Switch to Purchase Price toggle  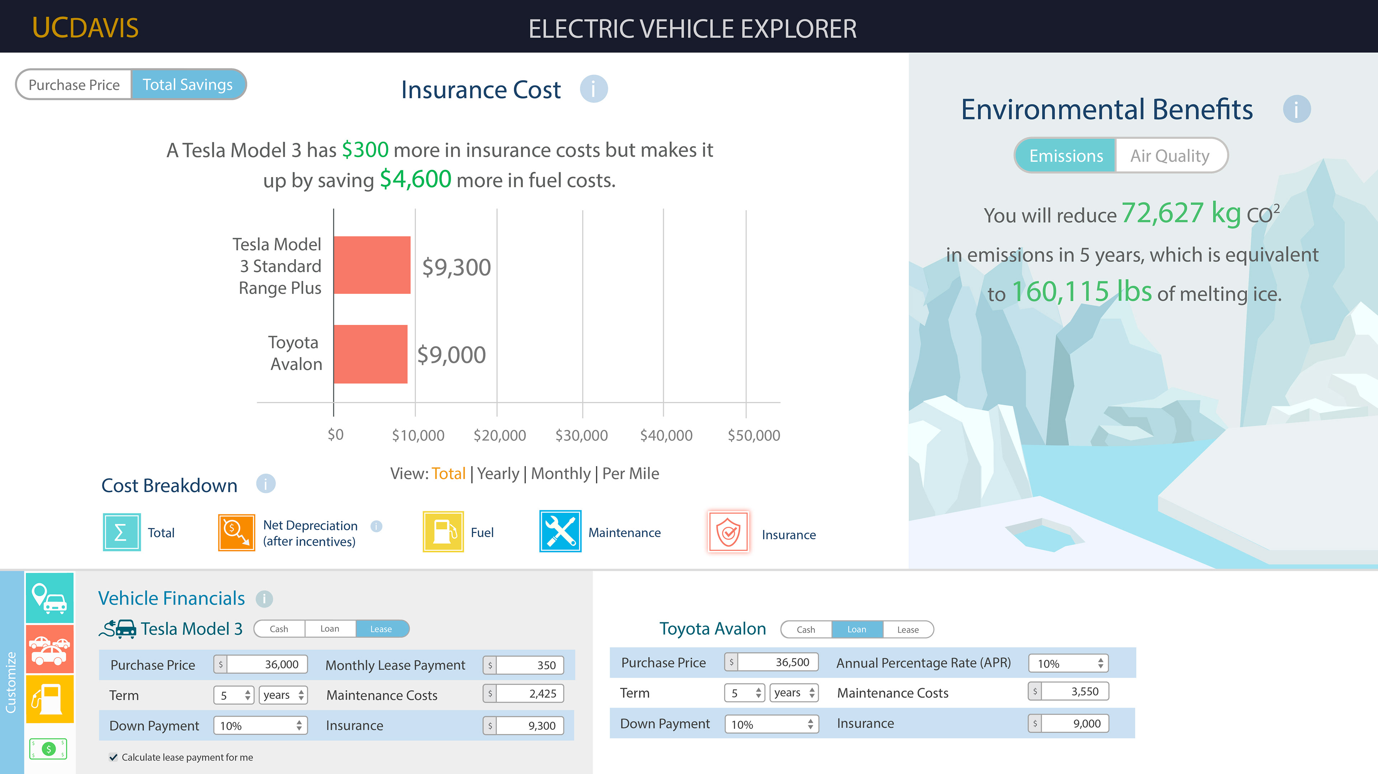click(x=74, y=85)
